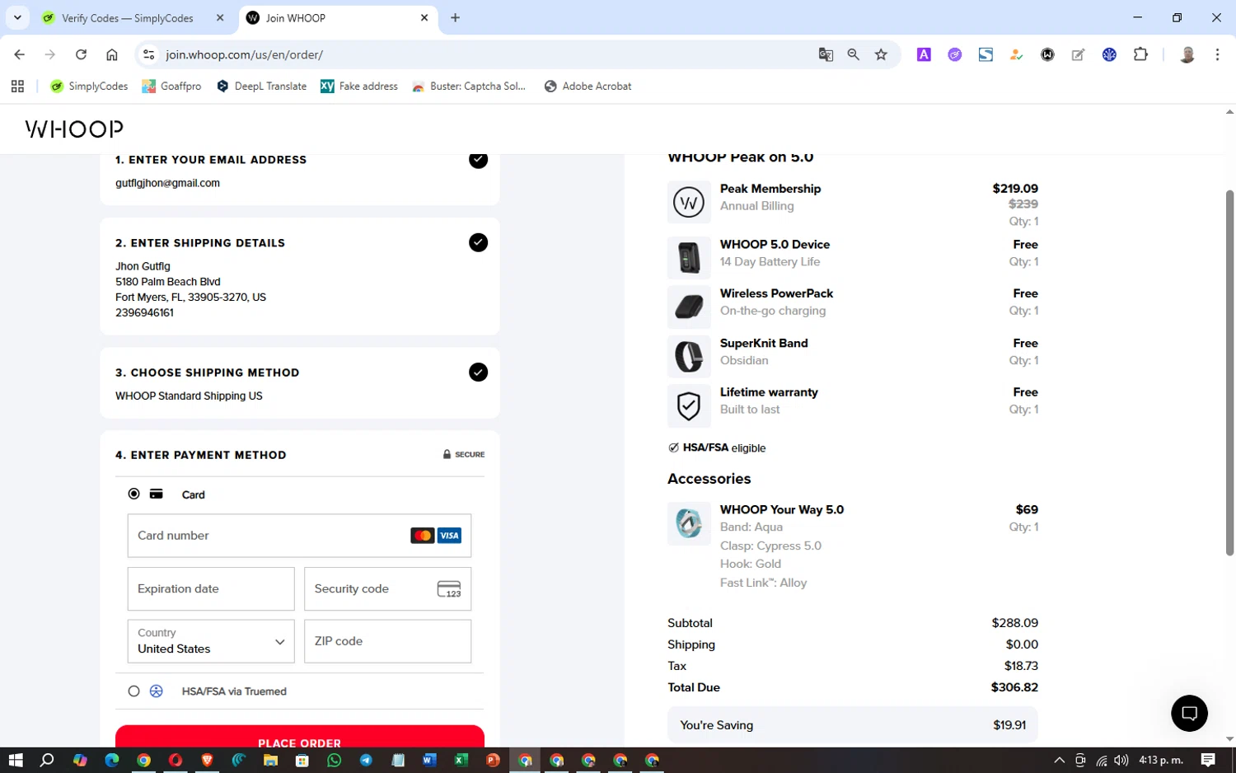This screenshot has width=1236, height=773.
Task: Open Buster: Captcha Solver bookmark
Action: click(x=468, y=86)
